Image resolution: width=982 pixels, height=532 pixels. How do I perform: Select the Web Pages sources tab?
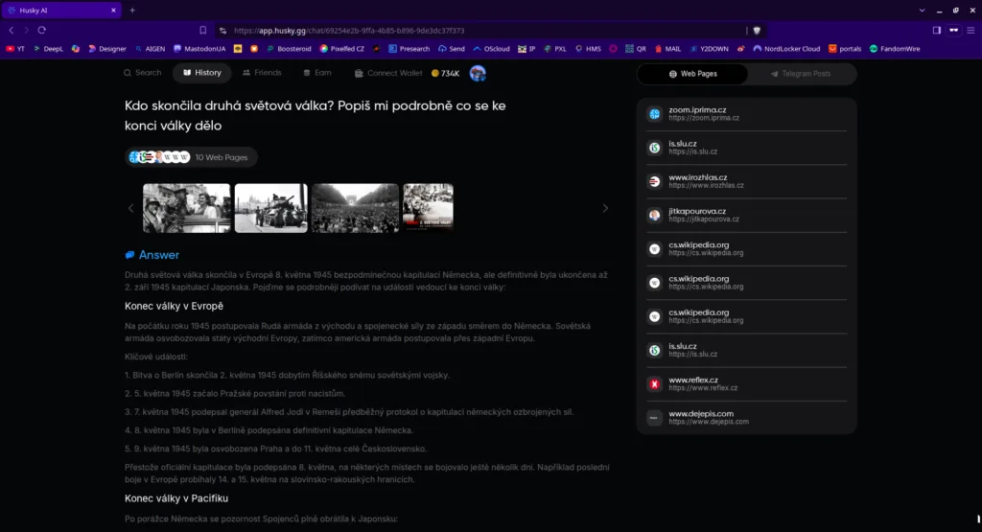tap(692, 74)
